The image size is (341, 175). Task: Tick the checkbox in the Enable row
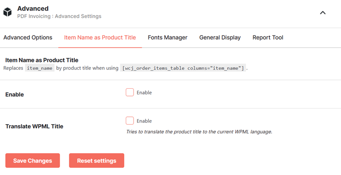coord(130,92)
